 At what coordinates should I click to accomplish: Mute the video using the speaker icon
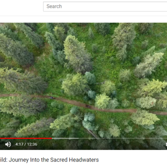click(8, 144)
